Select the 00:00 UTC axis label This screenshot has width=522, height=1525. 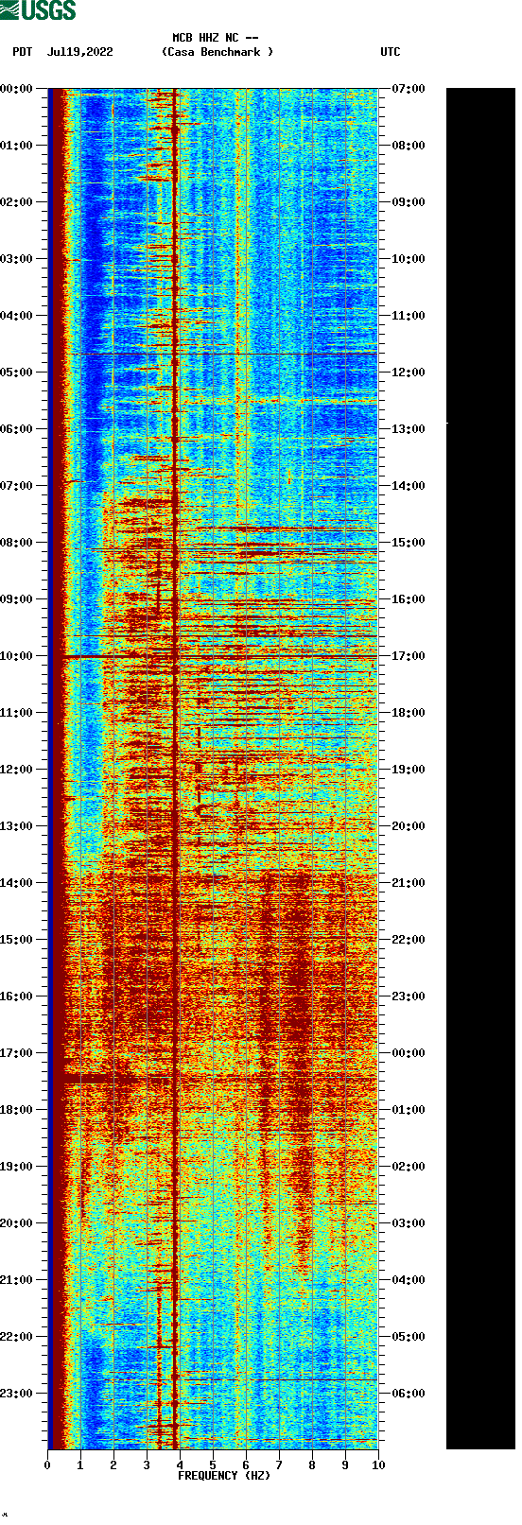tap(409, 1053)
